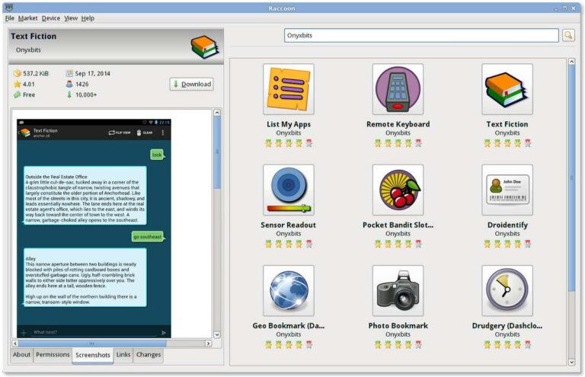Viewport: 585px width, 377px height.
Task: Click Flip View in the screenshot preview
Action: [120, 133]
